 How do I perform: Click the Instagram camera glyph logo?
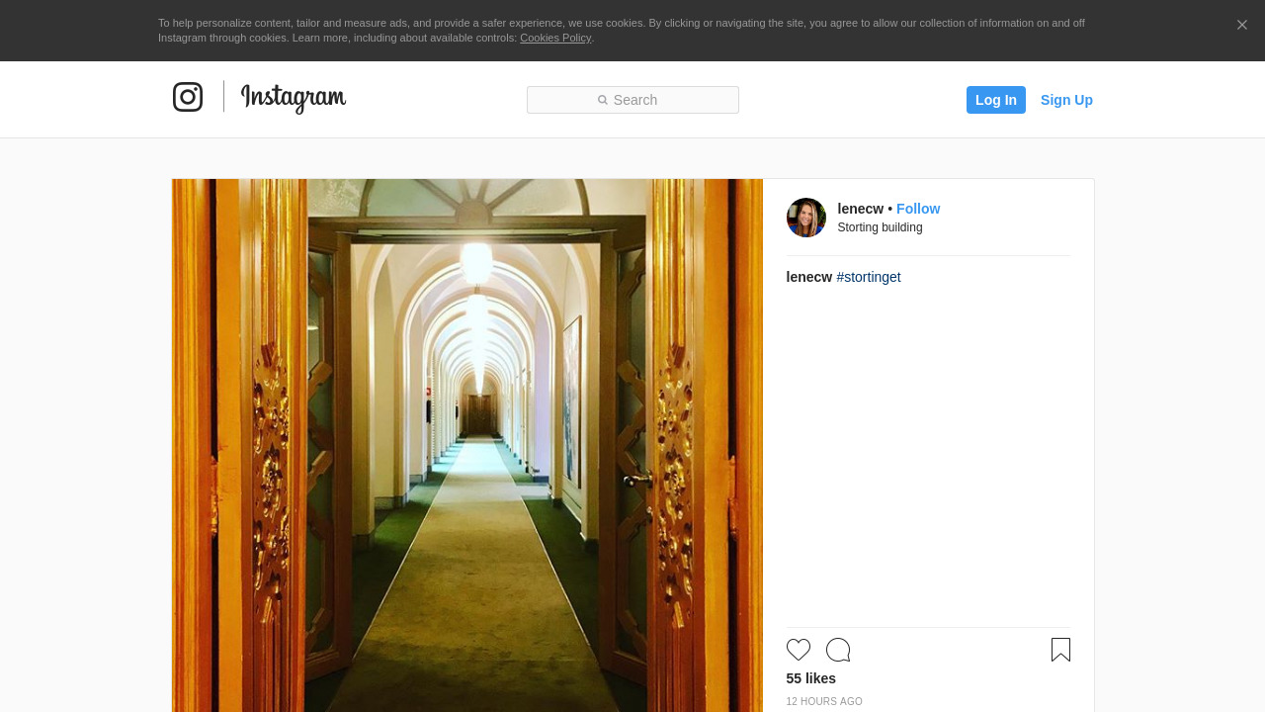tap(188, 97)
